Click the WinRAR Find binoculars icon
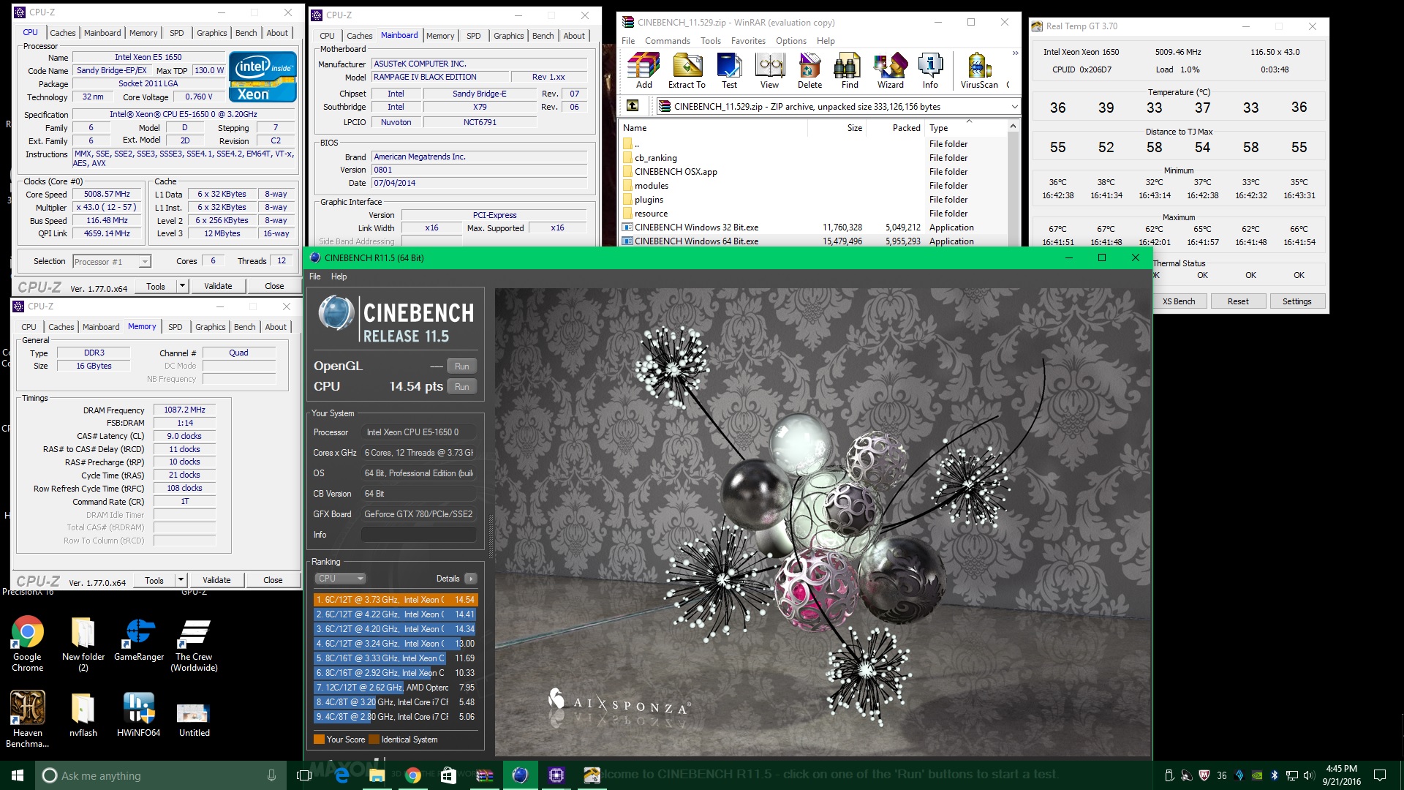Image resolution: width=1404 pixels, height=790 pixels. 849,71
